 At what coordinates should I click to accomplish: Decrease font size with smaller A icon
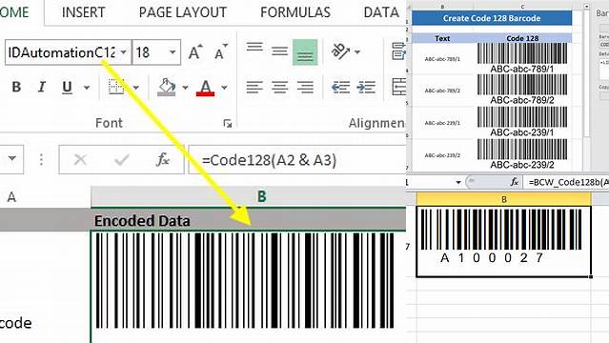click(x=220, y=52)
